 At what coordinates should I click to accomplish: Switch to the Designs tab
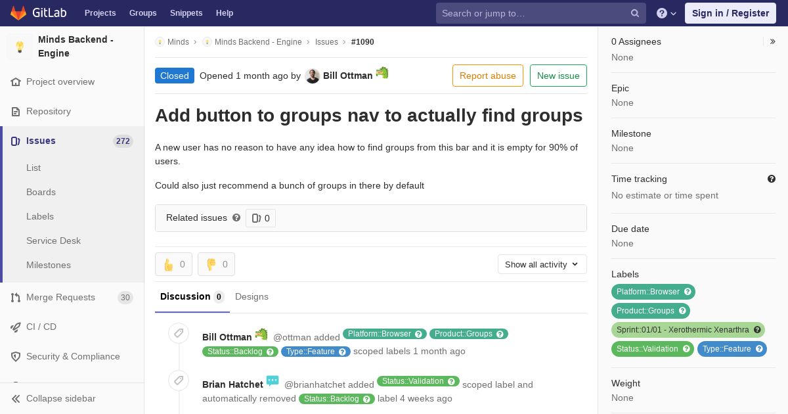click(x=252, y=296)
